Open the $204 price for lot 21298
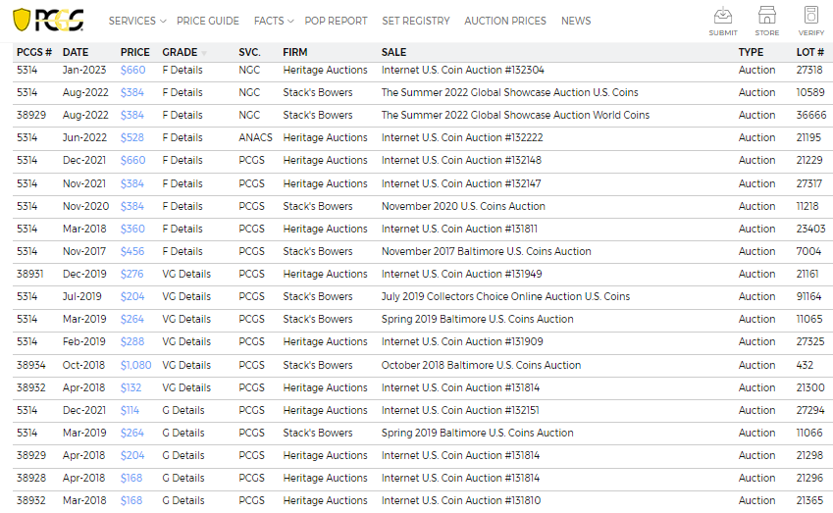The width and height of the screenshot is (833, 513). click(132, 456)
